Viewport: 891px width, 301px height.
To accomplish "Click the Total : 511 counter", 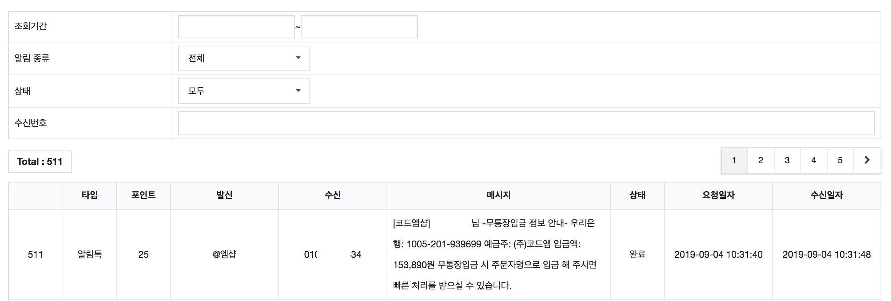I will pyautogui.click(x=39, y=161).
